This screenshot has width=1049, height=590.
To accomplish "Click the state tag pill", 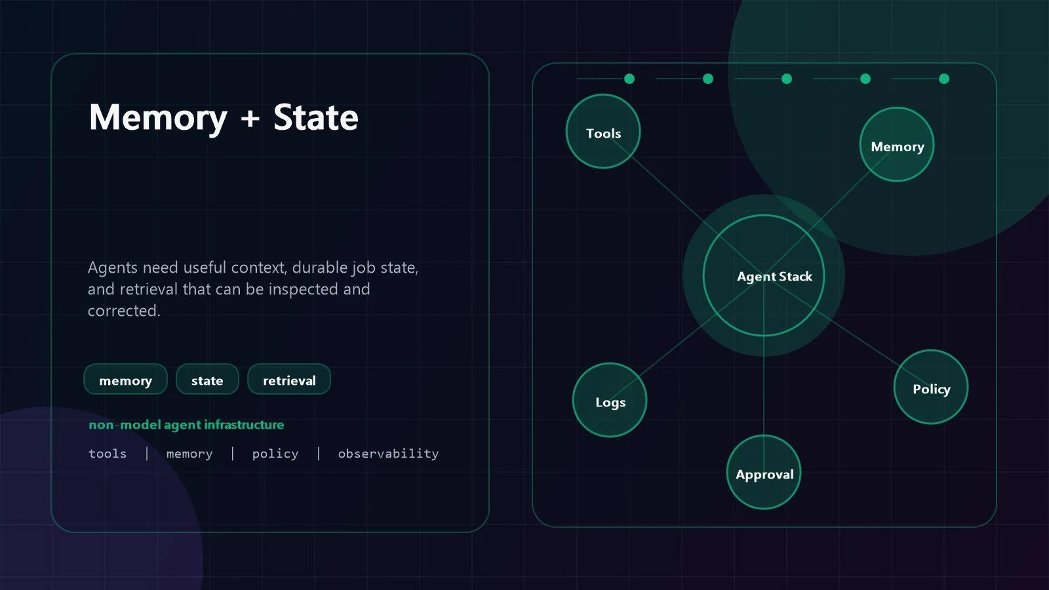I will [207, 380].
